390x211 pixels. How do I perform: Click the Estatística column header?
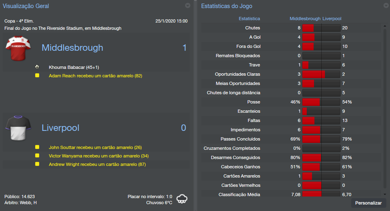[249, 19]
